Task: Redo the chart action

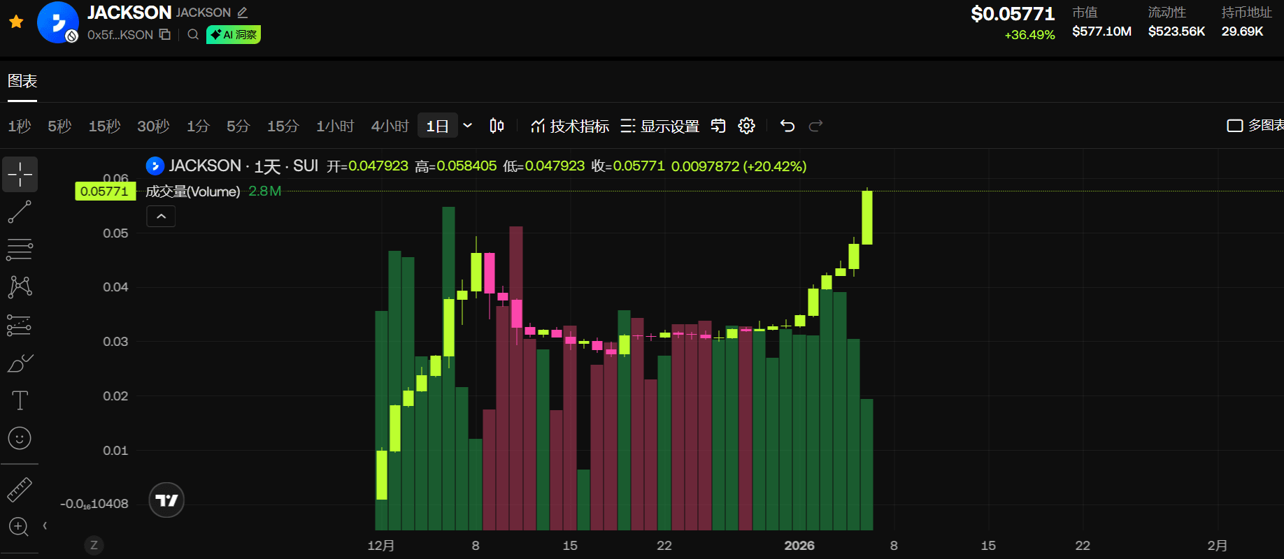Action: pyautogui.click(x=815, y=126)
